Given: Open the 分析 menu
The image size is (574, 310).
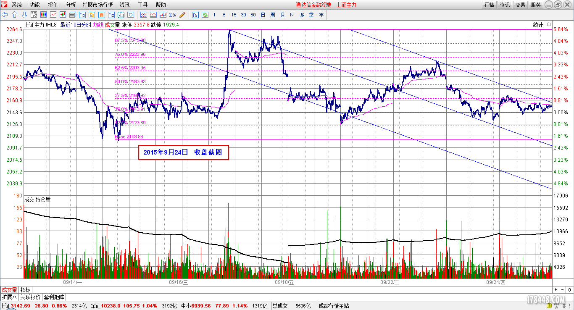Looking at the screenshot, I should coord(71,5).
